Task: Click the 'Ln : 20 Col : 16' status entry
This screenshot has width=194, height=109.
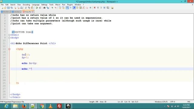Action: point(124,102)
